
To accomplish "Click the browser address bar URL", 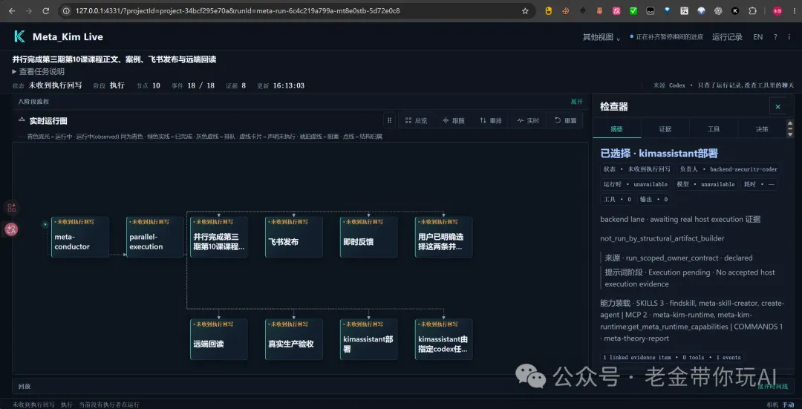I will click(238, 10).
